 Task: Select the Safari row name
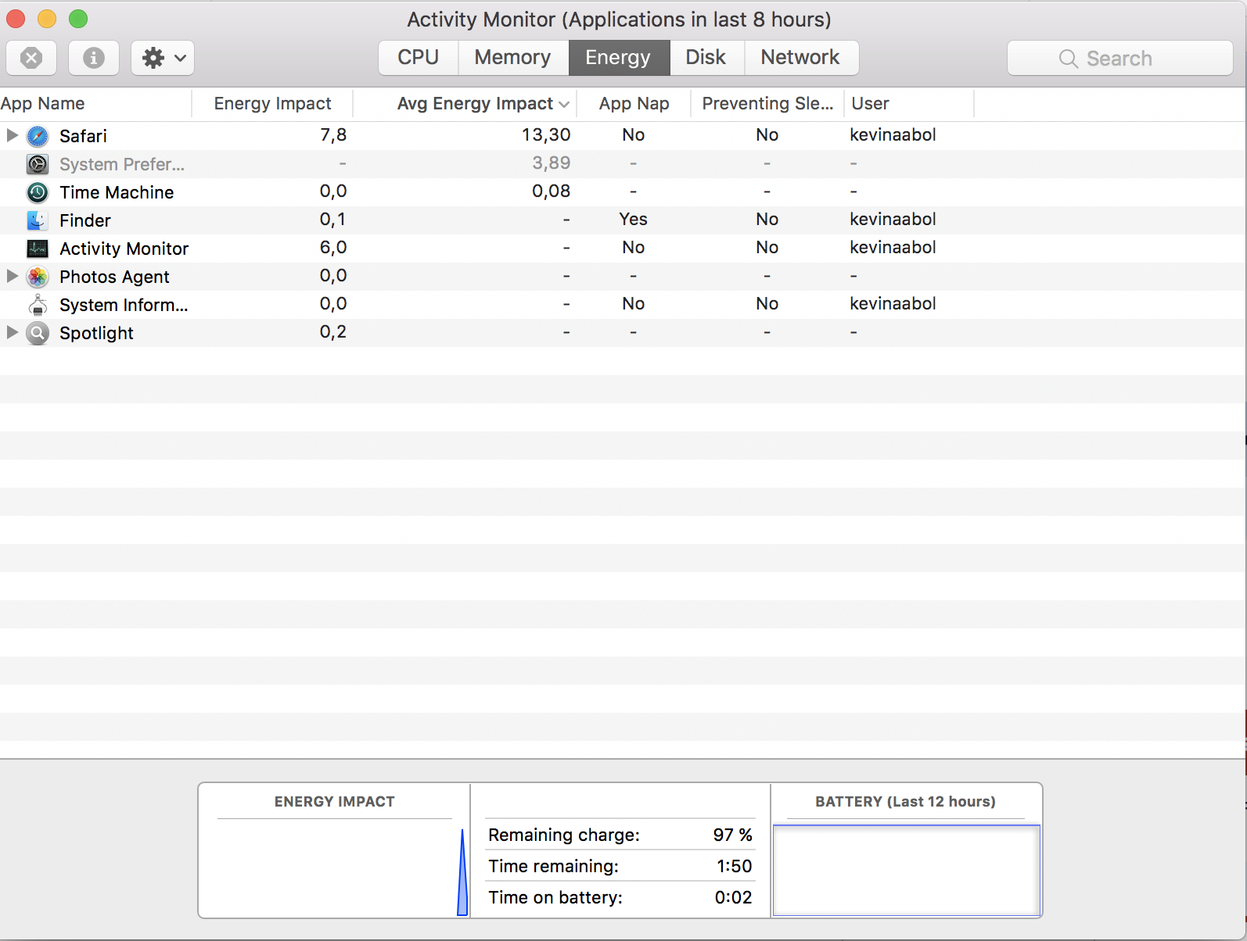click(x=83, y=136)
